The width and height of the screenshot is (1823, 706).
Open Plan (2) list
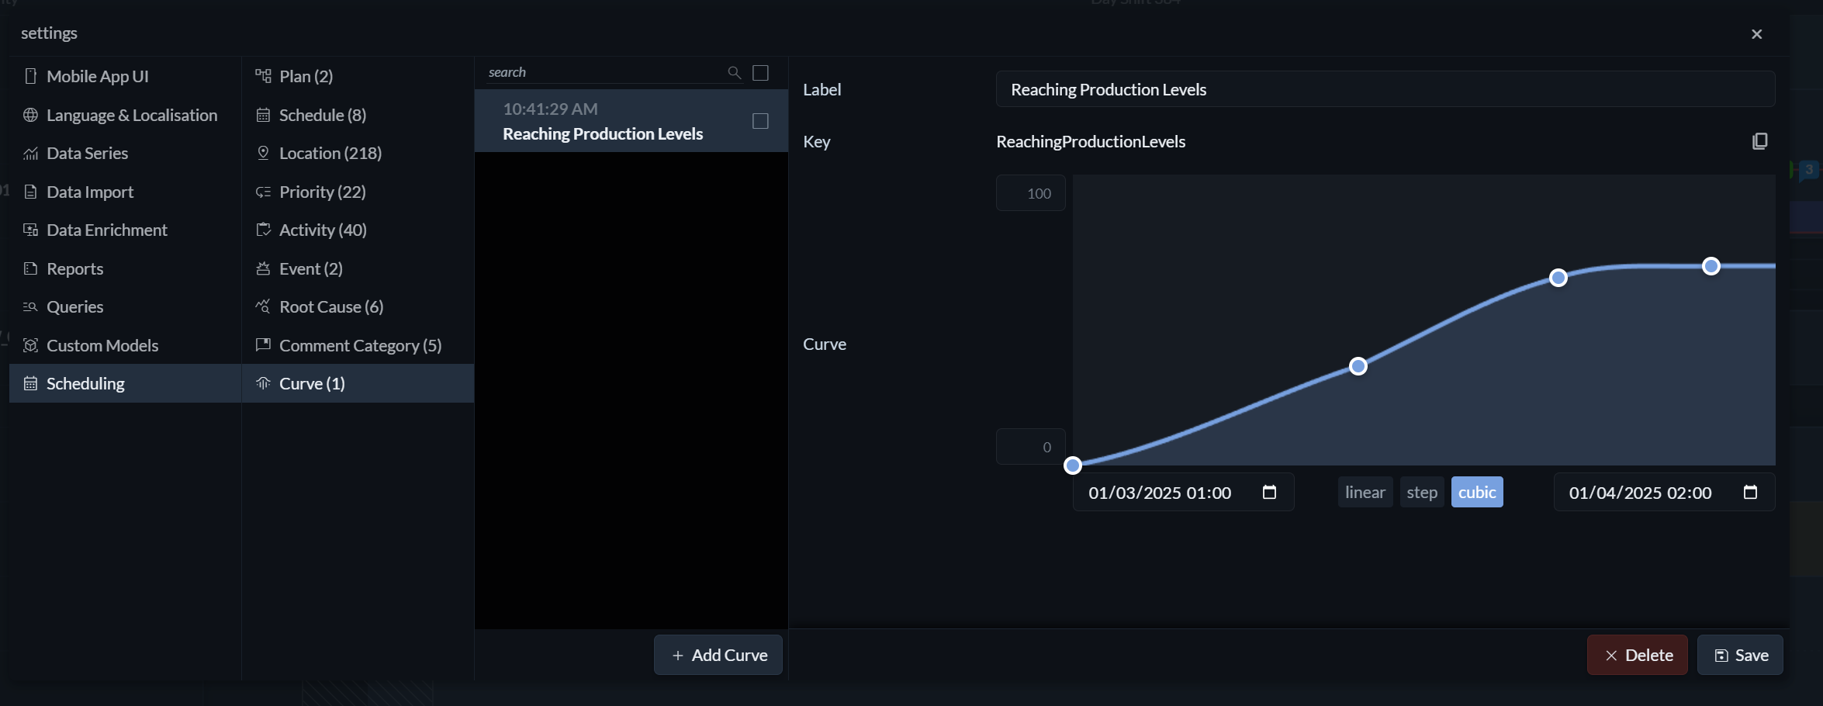(x=358, y=76)
